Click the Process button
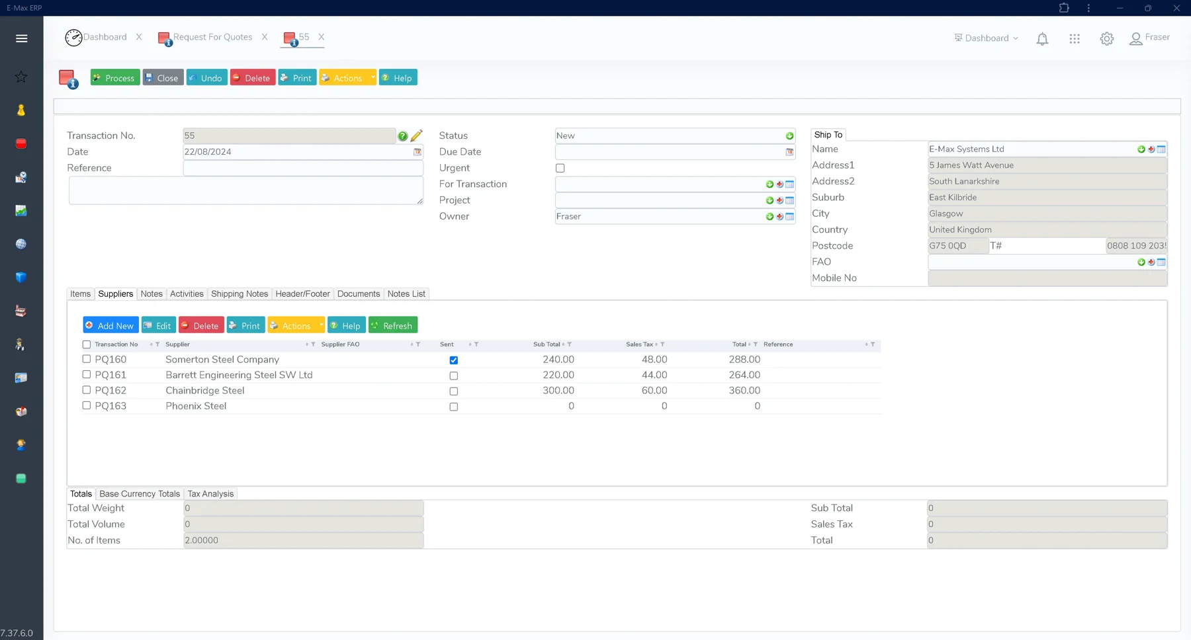1191x640 pixels. (x=115, y=77)
